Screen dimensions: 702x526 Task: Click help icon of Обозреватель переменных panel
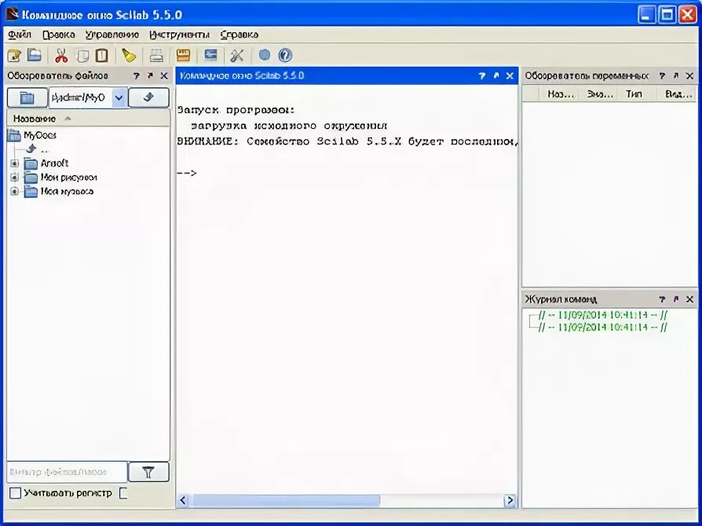(662, 76)
